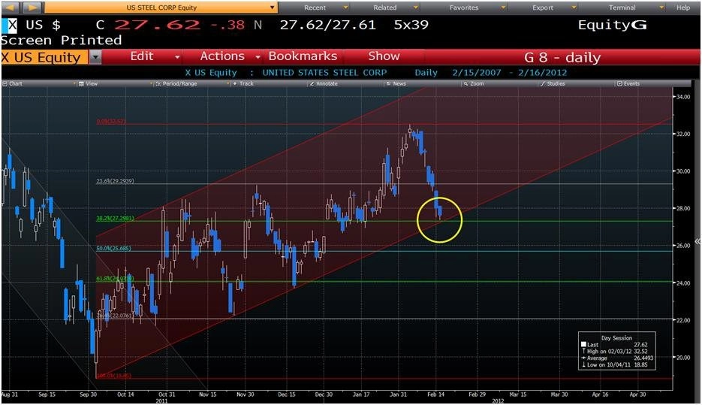Click the 50.0%(25.685) Fibonacci label
The image size is (702, 405).
113,248
